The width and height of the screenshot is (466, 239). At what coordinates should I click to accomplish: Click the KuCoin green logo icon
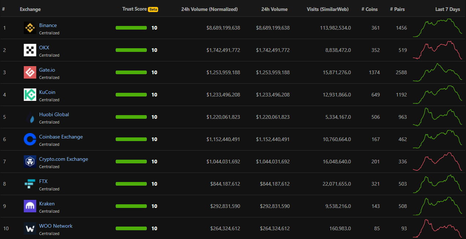pyautogui.click(x=30, y=95)
